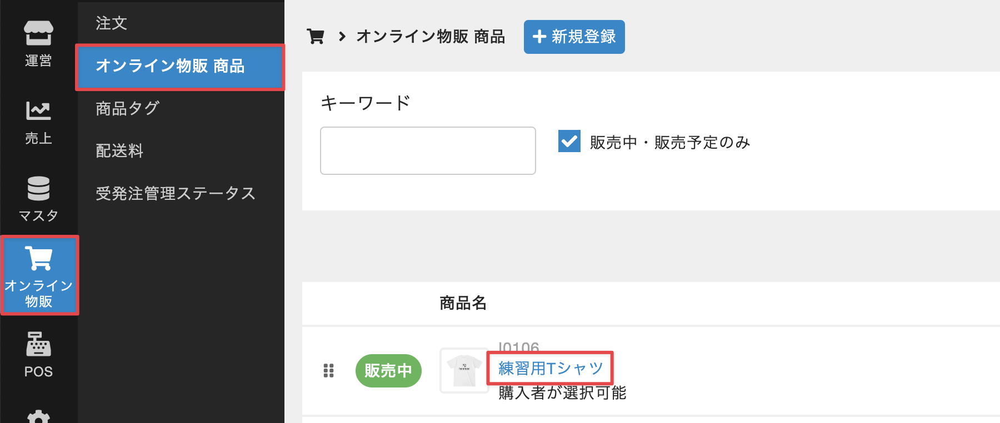This screenshot has height=423, width=1000.
Task: Click the breadcrumb shopping cart icon
Action: point(316,37)
